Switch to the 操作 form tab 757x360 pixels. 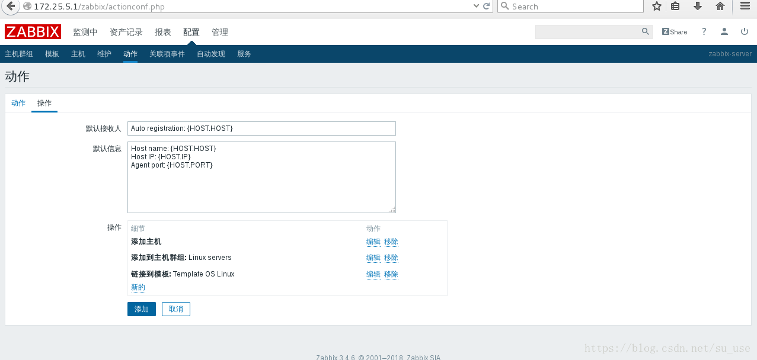click(x=44, y=103)
